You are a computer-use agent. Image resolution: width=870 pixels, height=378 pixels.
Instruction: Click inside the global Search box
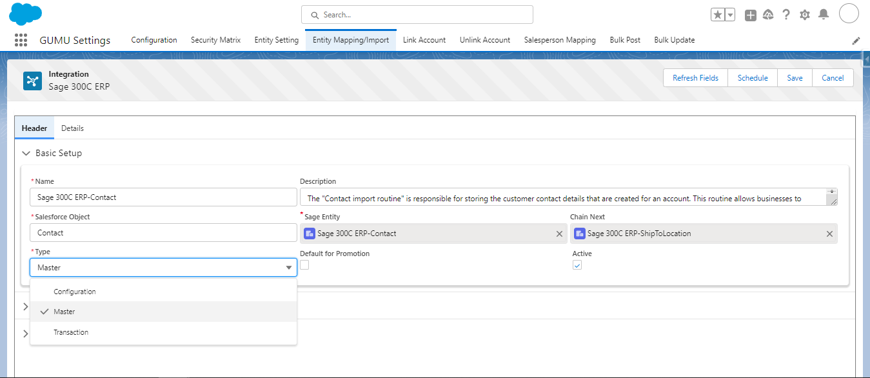coord(417,15)
